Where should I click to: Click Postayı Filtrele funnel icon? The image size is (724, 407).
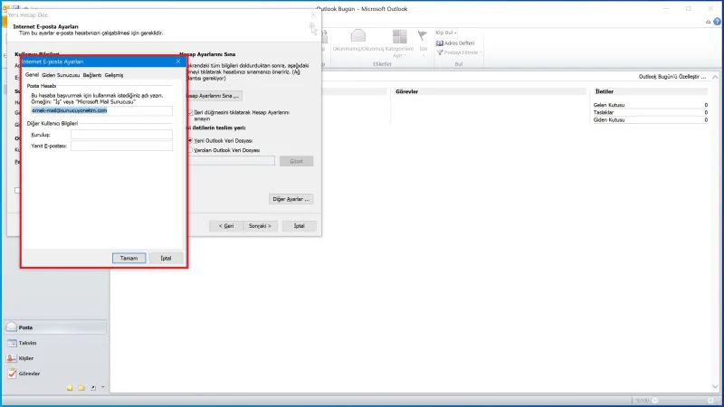point(440,52)
